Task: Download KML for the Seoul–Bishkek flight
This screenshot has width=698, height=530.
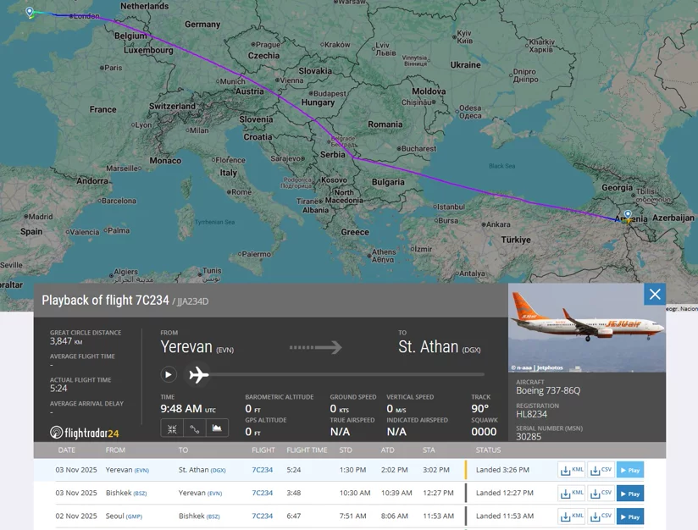Action: point(572,516)
